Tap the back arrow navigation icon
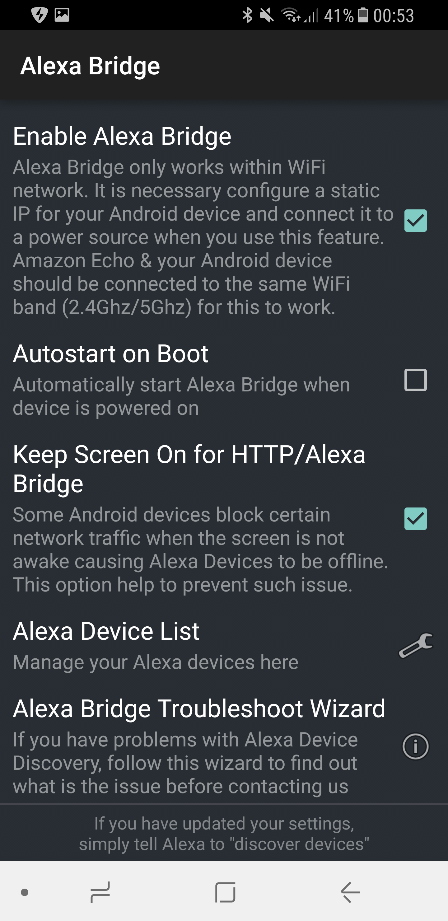 click(x=350, y=892)
